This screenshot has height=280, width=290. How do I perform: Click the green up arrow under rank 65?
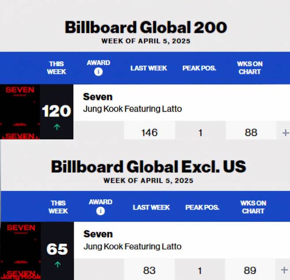click(57, 265)
